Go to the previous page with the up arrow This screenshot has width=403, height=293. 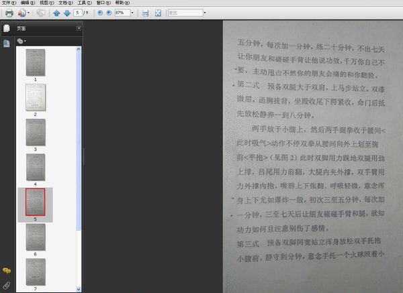pyautogui.click(x=57, y=13)
